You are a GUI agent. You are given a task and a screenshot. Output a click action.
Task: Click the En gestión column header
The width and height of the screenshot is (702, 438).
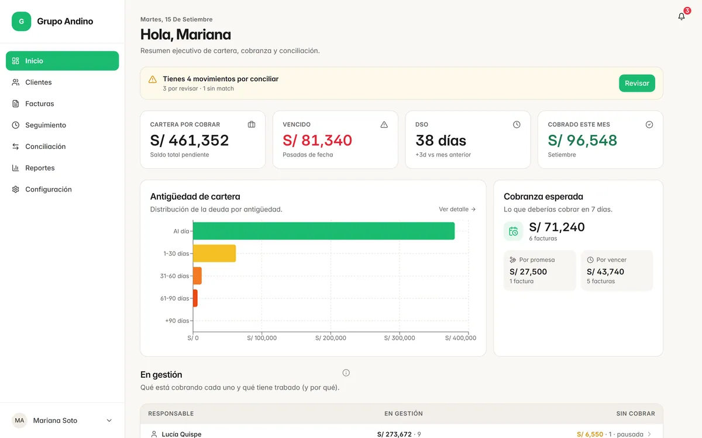(404, 413)
